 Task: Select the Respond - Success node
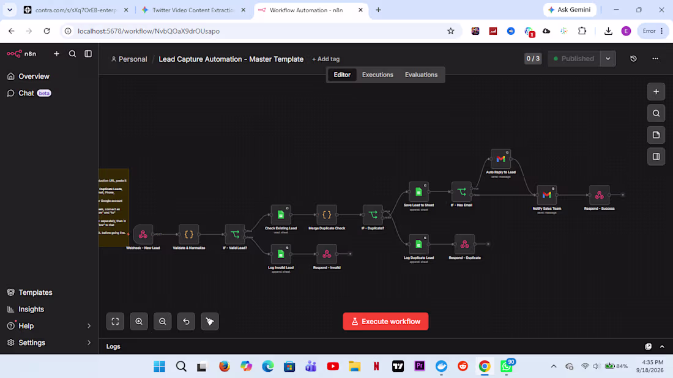click(x=599, y=195)
